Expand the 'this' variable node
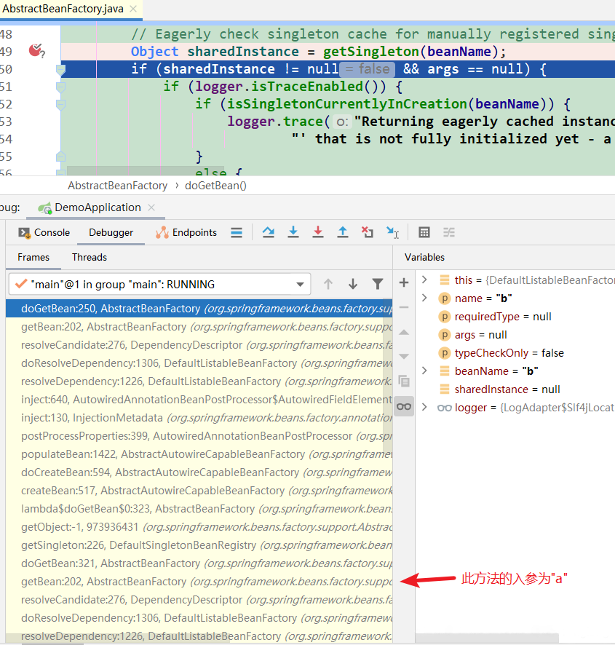The image size is (615, 645). [425, 280]
